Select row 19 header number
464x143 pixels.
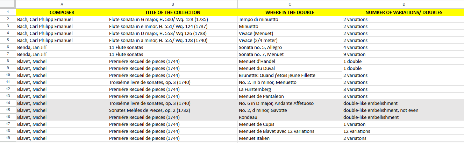coord(8,138)
